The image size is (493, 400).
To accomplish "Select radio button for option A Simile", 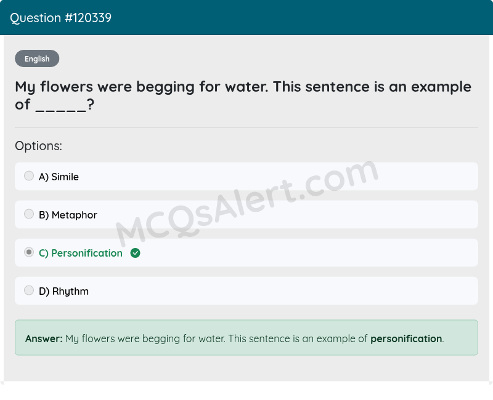I will point(28,175).
